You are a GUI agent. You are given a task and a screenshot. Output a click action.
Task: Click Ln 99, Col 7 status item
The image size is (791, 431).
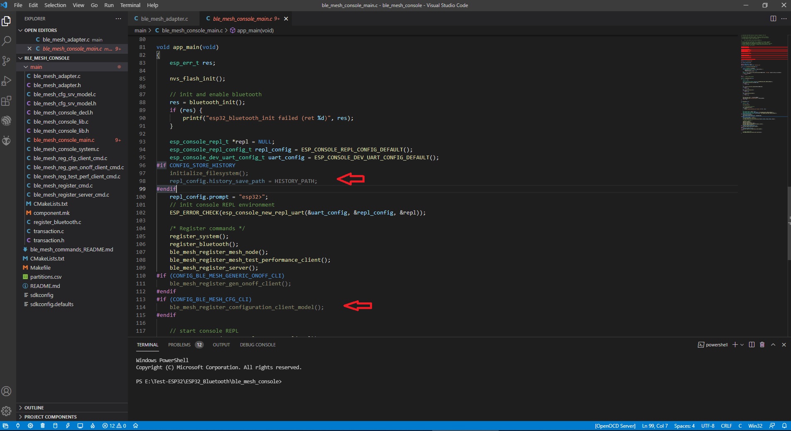coord(655,426)
